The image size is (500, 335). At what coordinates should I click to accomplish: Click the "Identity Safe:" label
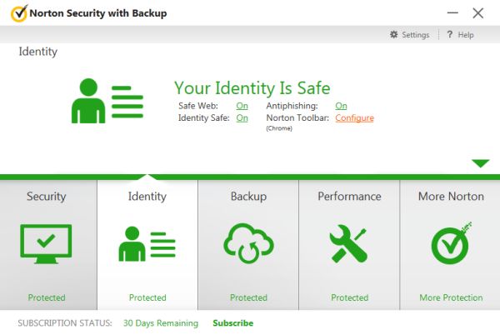(204, 118)
